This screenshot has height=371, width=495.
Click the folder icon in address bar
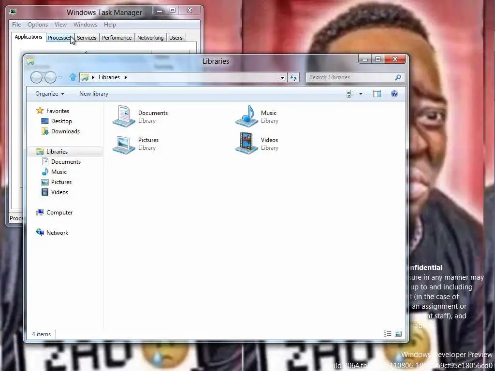[84, 77]
